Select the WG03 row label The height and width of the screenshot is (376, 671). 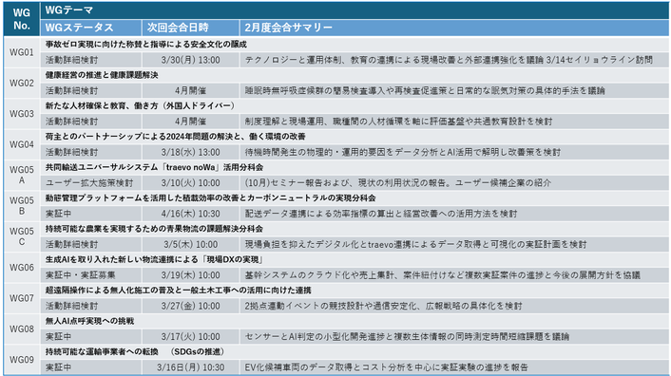22,114
